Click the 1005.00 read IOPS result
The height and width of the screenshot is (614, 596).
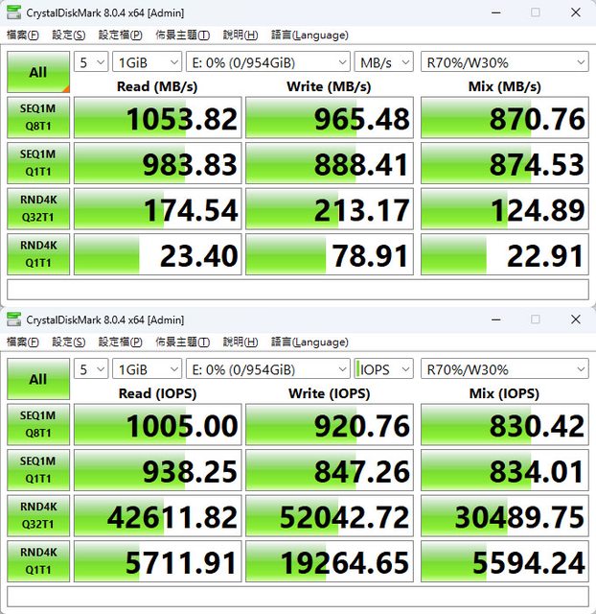157,425
